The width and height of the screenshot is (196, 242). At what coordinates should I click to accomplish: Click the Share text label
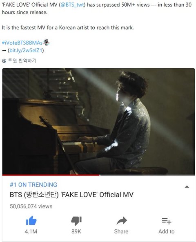point(121,231)
